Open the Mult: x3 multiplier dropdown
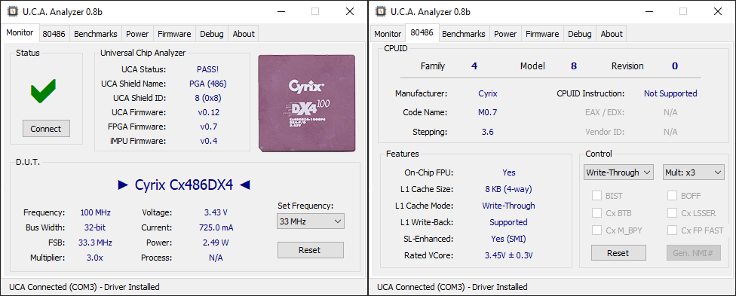This screenshot has width=736, height=296. click(x=693, y=172)
